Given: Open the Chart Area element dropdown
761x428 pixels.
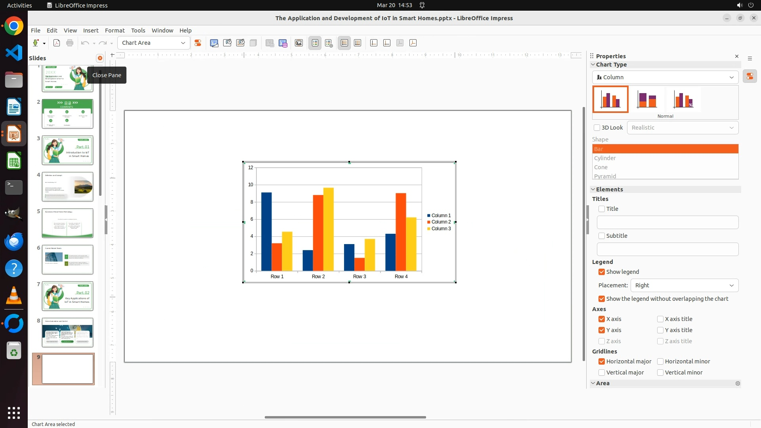Looking at the screenshot, I should coord(183,43).
